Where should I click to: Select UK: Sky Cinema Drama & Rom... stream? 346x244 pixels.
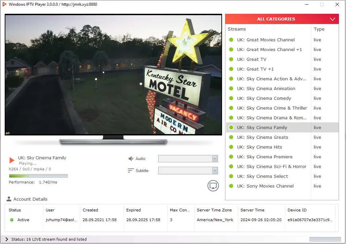pyautogui.click(x=282, y=118)
